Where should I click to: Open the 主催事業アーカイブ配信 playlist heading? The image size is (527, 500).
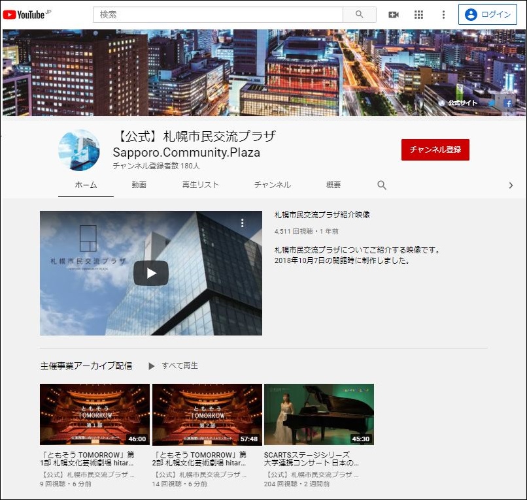pyautogui.click(x=86, y=366)
